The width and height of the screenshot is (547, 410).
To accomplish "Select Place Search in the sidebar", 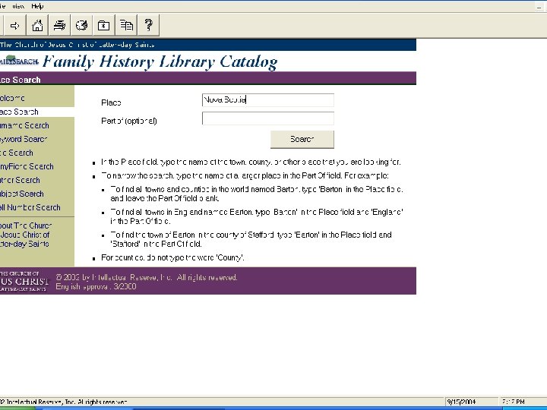I will coord(19,112).
